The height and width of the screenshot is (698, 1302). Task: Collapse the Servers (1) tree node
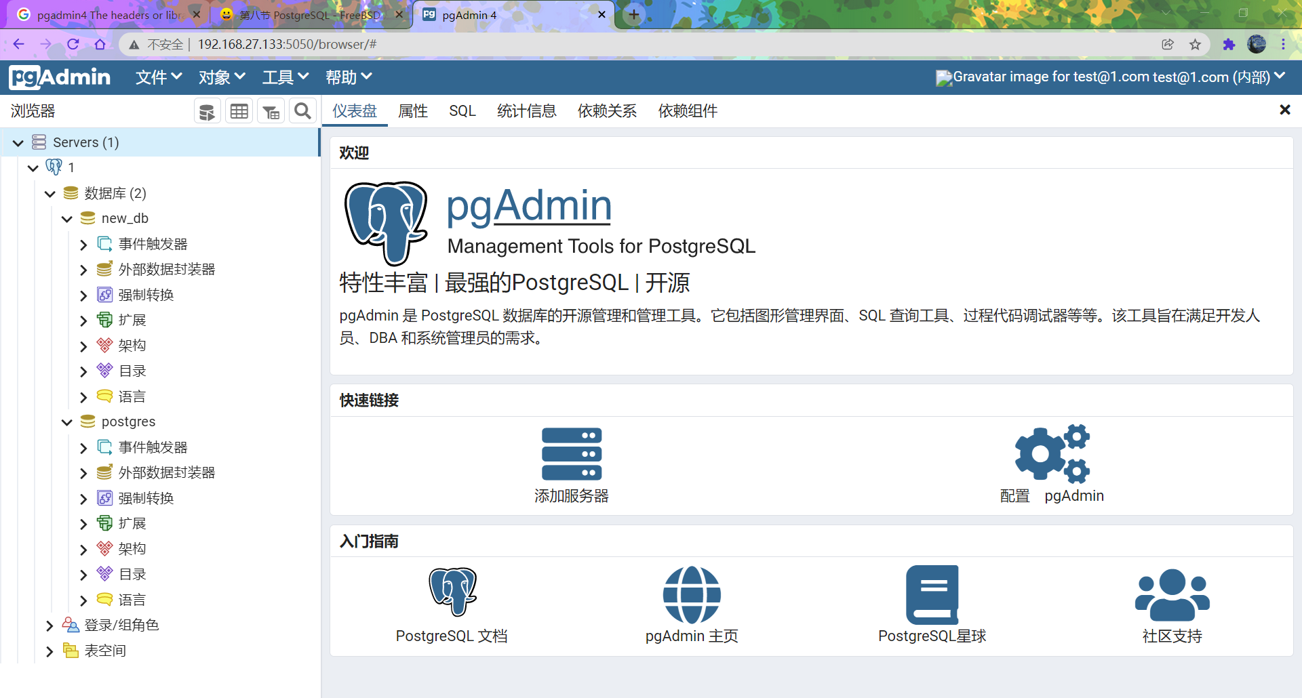coord(18,142)
